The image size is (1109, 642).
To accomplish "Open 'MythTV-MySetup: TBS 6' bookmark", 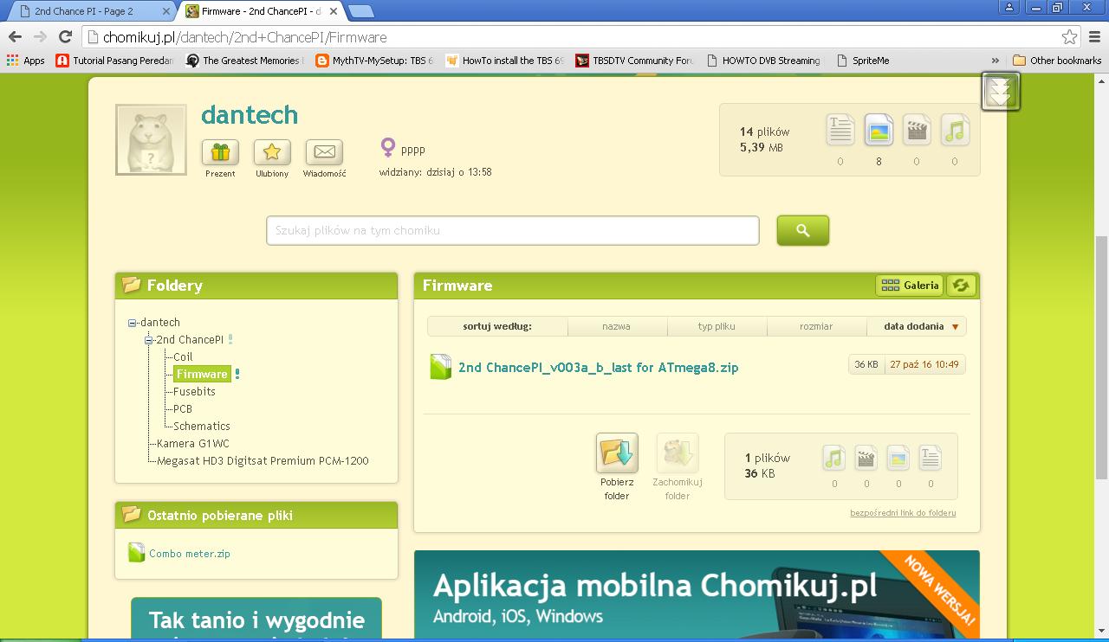I will coord(375,61).
